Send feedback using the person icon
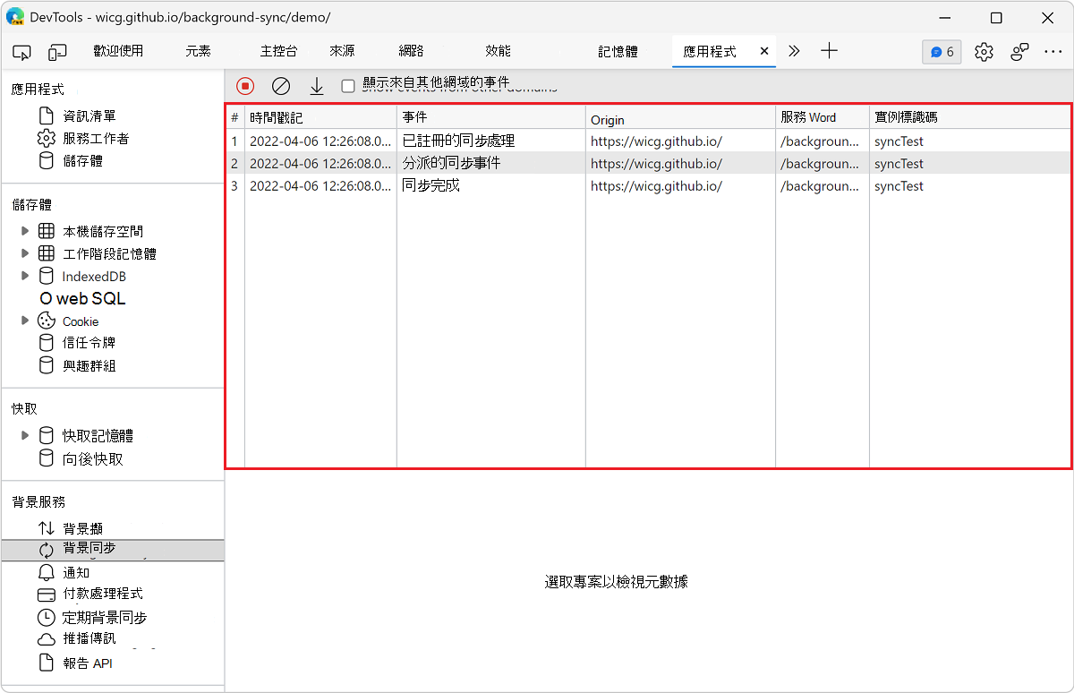 1019,51
